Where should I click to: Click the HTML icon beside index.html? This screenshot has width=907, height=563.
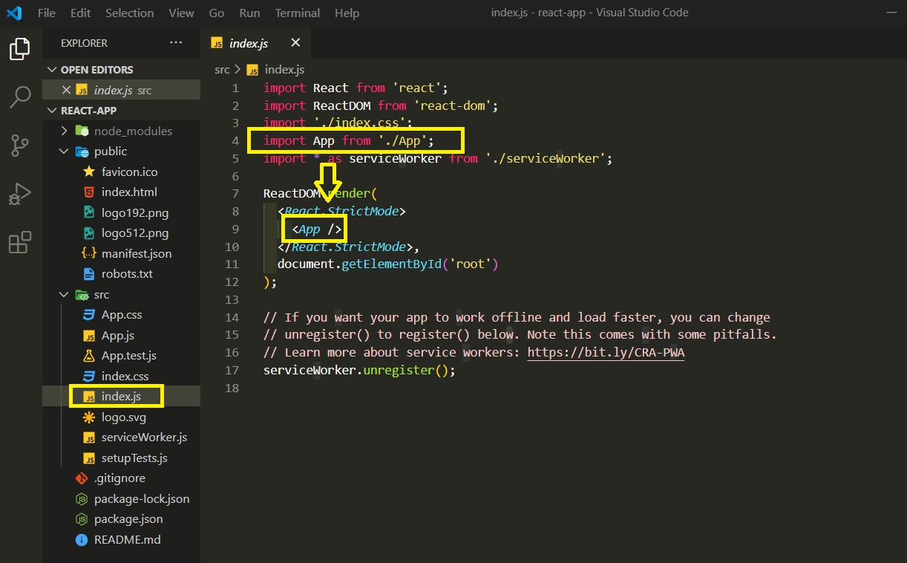click(88, 192)
